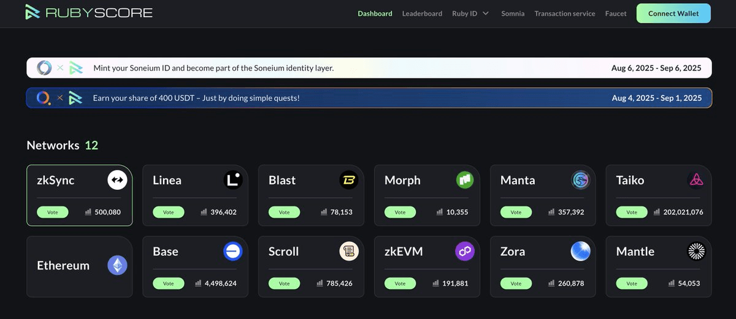The width and height of the screenshot is (736, 319).
Task: Click the bar chart icon beside 4,498,624
Action: point(198,283)
